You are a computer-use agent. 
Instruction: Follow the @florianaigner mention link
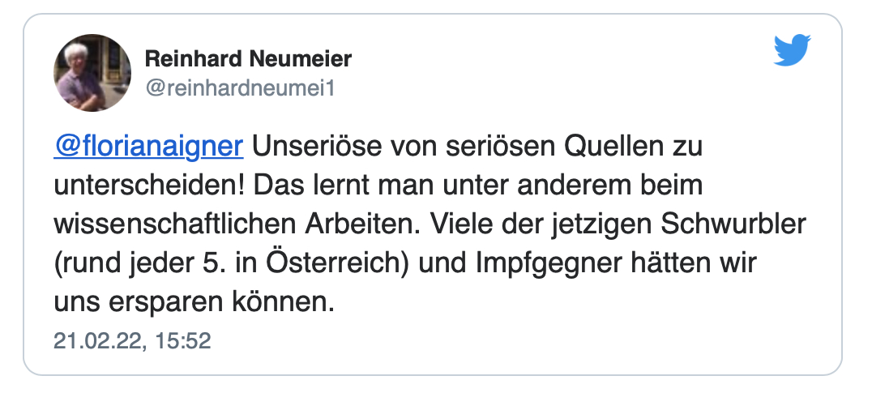click(x=148, y=148)
